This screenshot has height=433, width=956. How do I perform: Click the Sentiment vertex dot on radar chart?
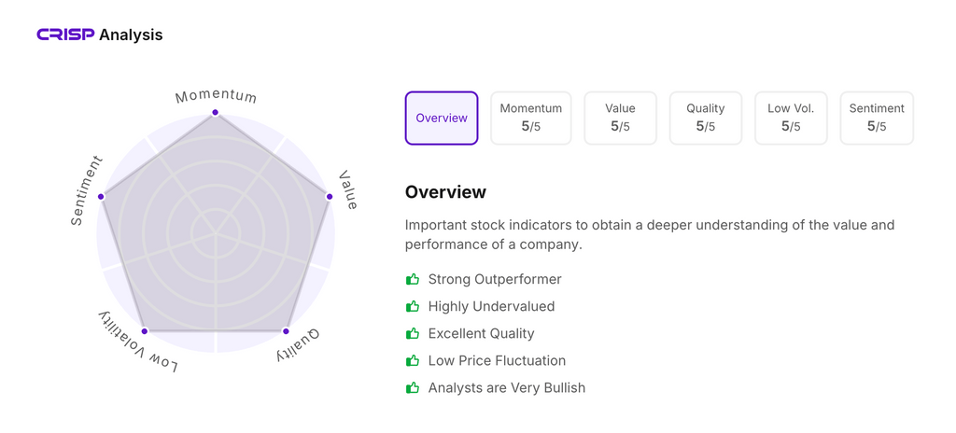tap(101, 196)
